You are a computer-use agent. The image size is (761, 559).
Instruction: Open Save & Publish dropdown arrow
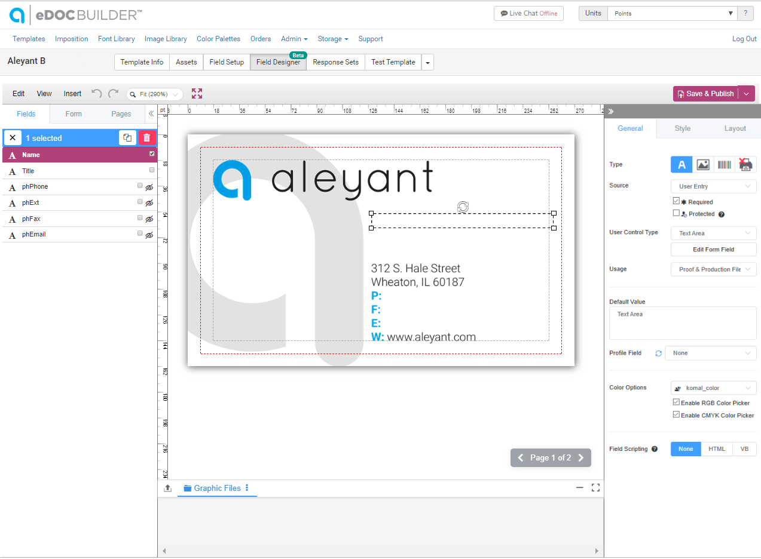point(746,94)
